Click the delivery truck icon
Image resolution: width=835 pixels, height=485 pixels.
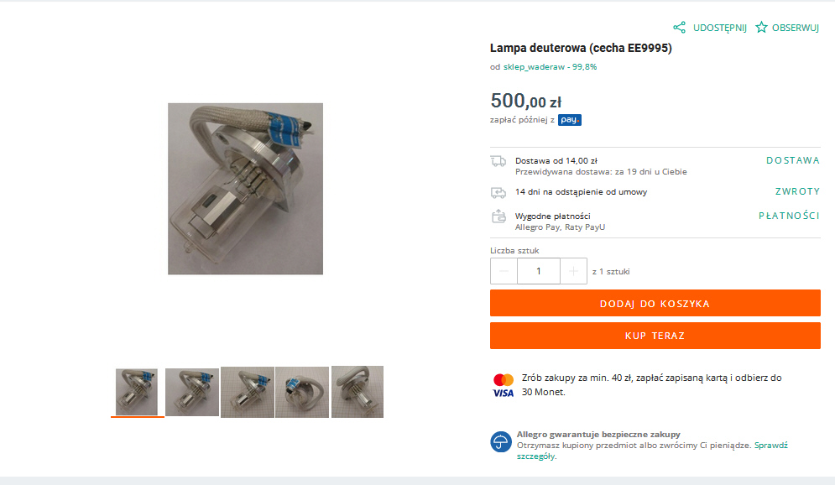498,161
